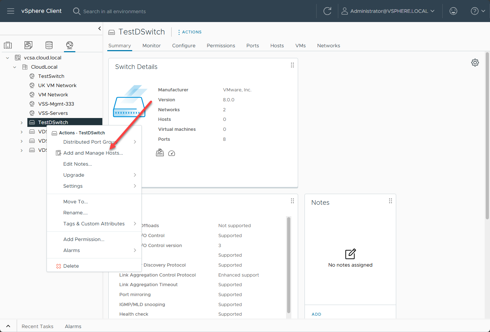490x332 pixels.
Task: Open the Configure tab
Action: point(184,45)
